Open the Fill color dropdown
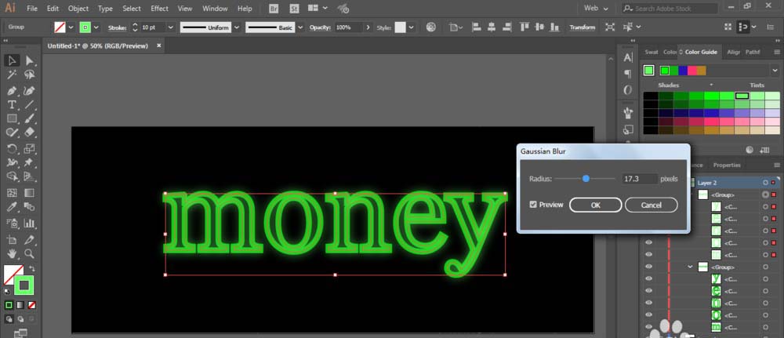The image size is (784, 338). [x=71, y=27]
